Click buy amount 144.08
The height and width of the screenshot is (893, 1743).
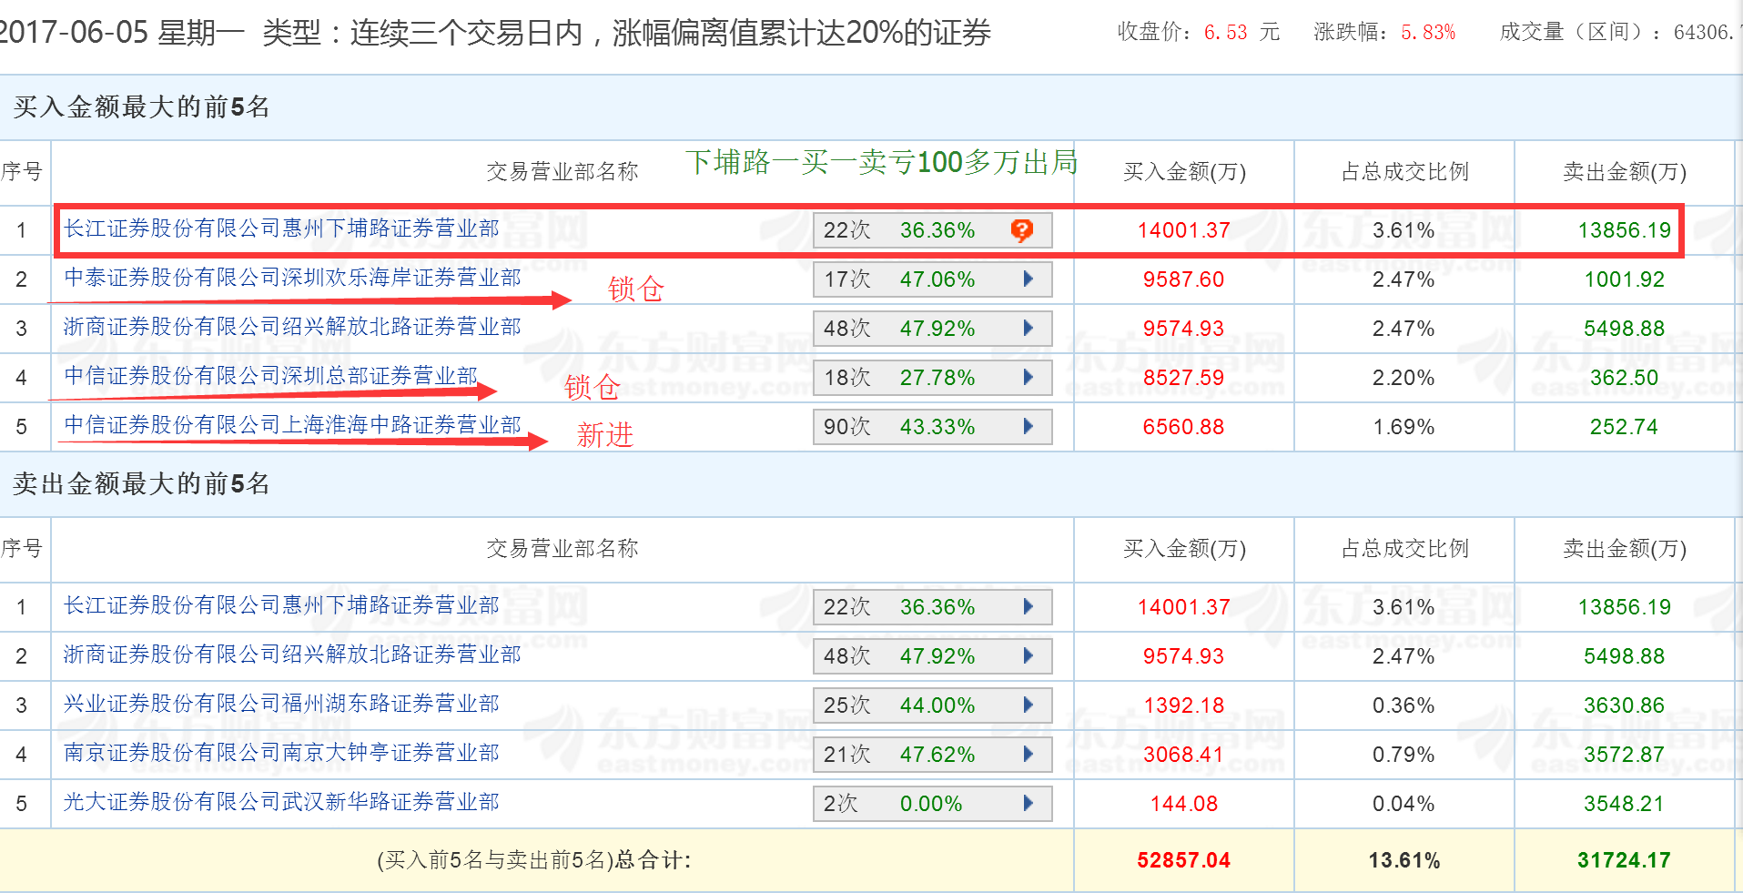(x=1183, y=804)
